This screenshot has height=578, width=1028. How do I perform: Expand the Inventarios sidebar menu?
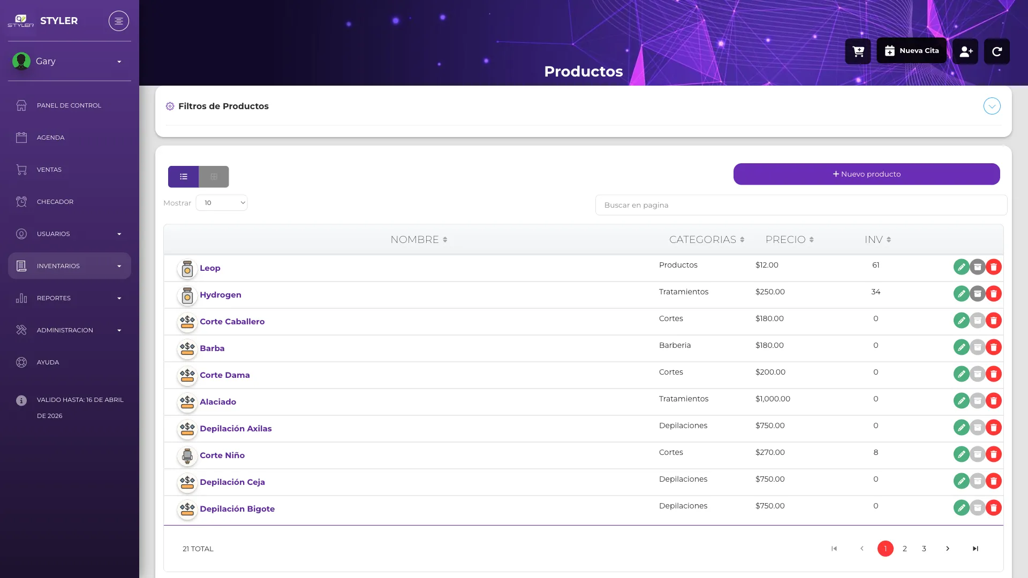[x=70, y=266]
